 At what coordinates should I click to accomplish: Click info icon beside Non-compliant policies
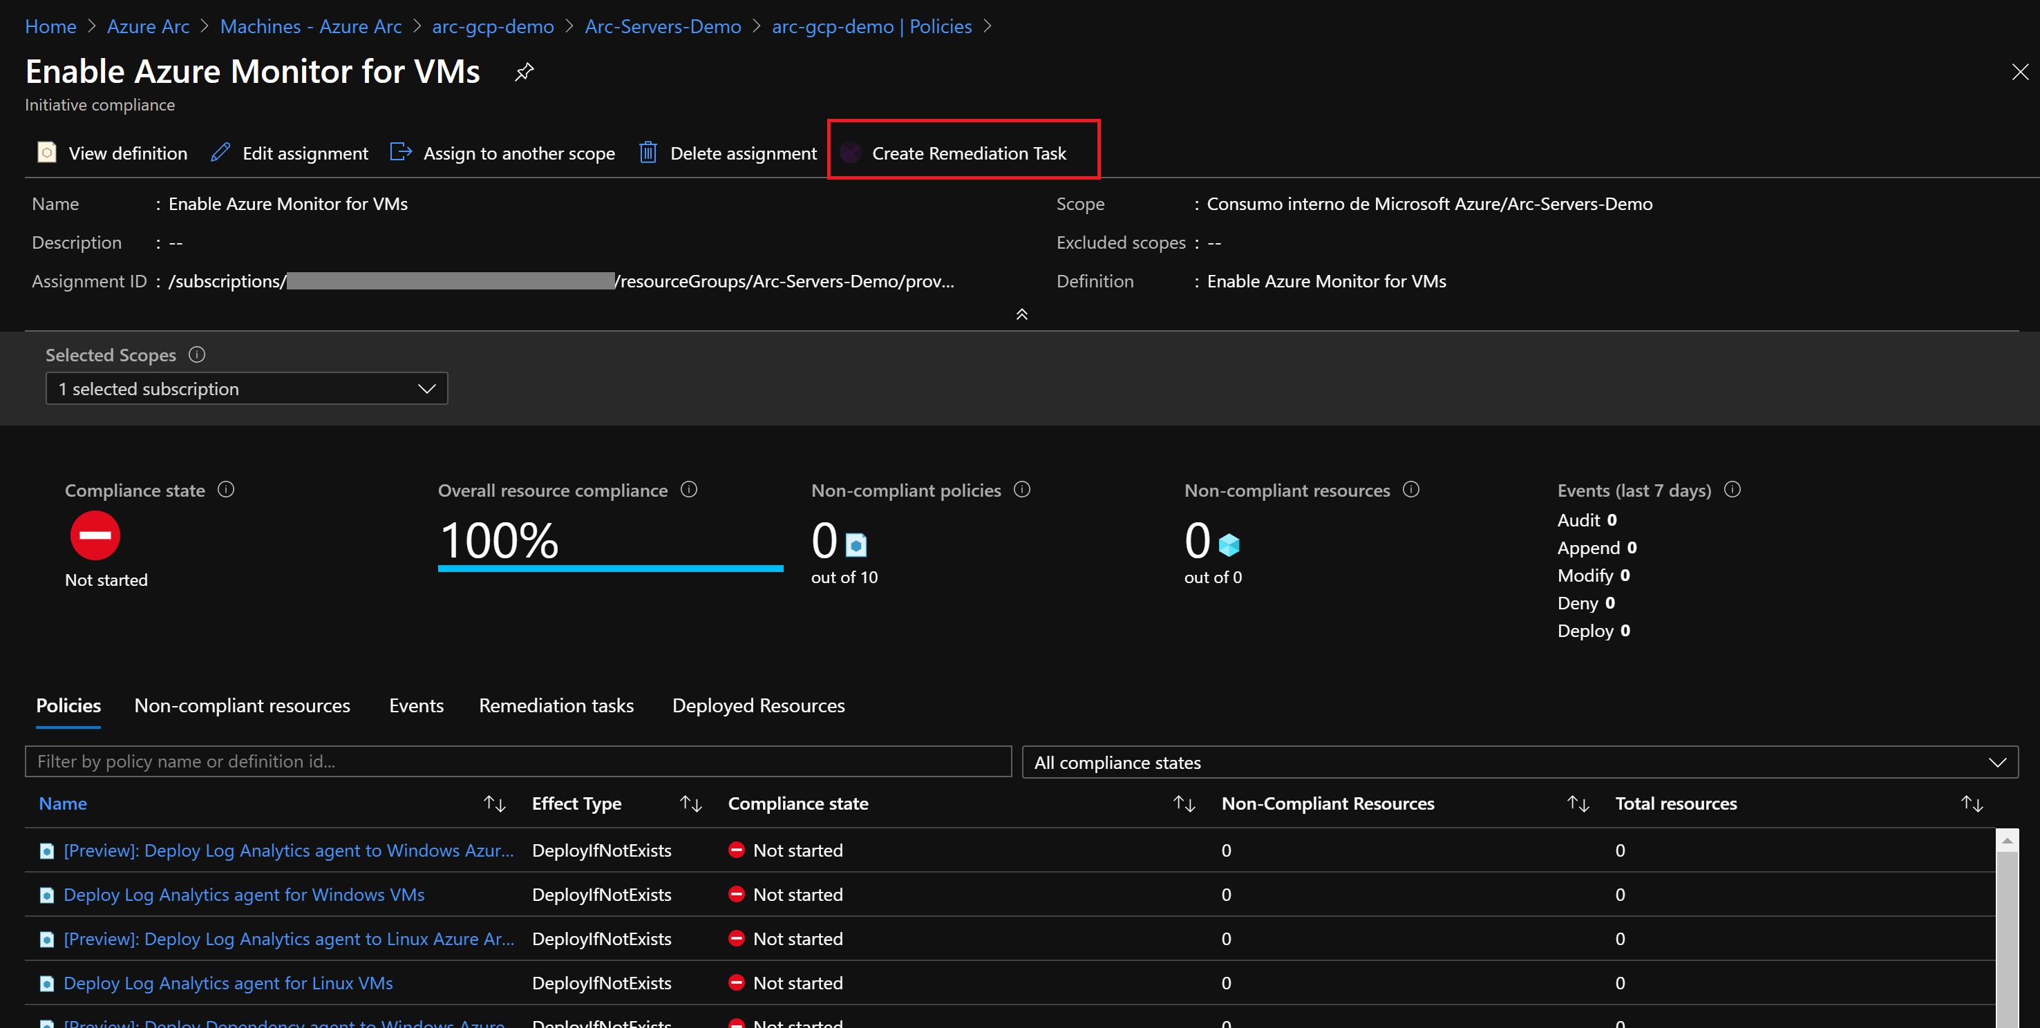(x=1022, y=489)
